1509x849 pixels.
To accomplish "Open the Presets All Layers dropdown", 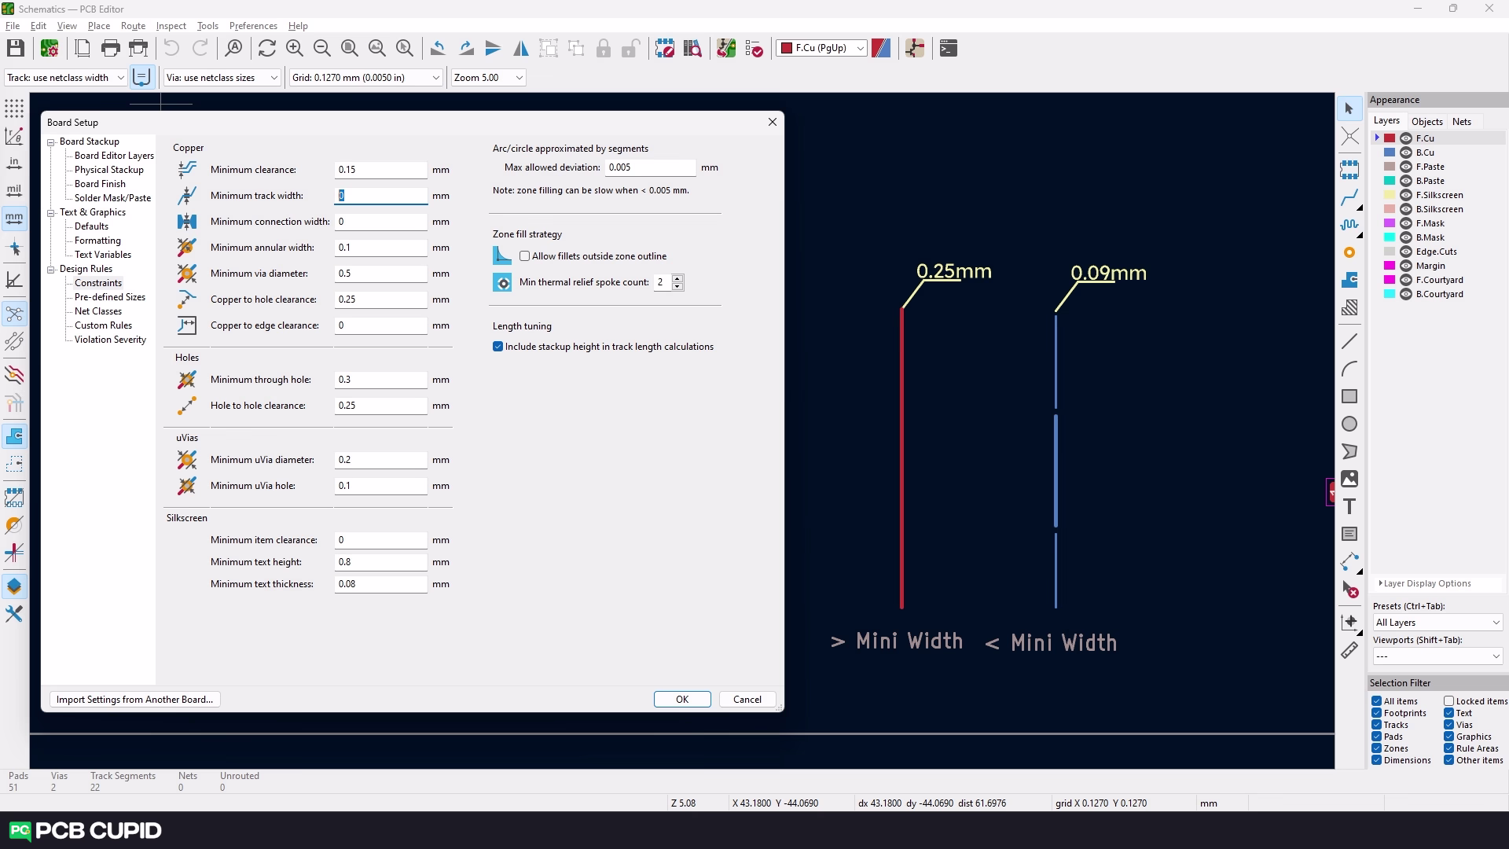I will (1437, 623).
